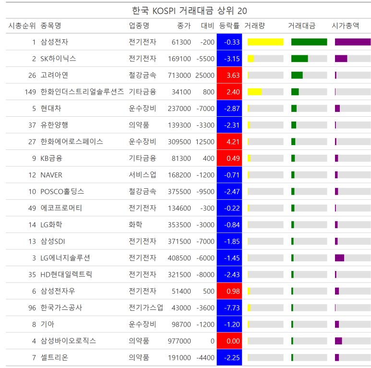
Task: Click the 업종명 column header
Action: (139, 25)
